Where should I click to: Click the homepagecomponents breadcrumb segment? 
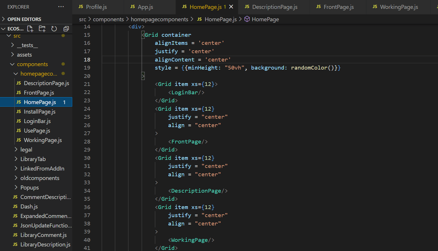(159, 19)
